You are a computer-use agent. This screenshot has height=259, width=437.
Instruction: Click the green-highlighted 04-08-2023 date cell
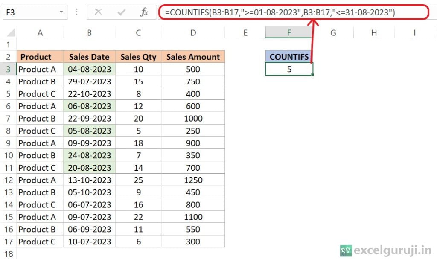[89, 69]
